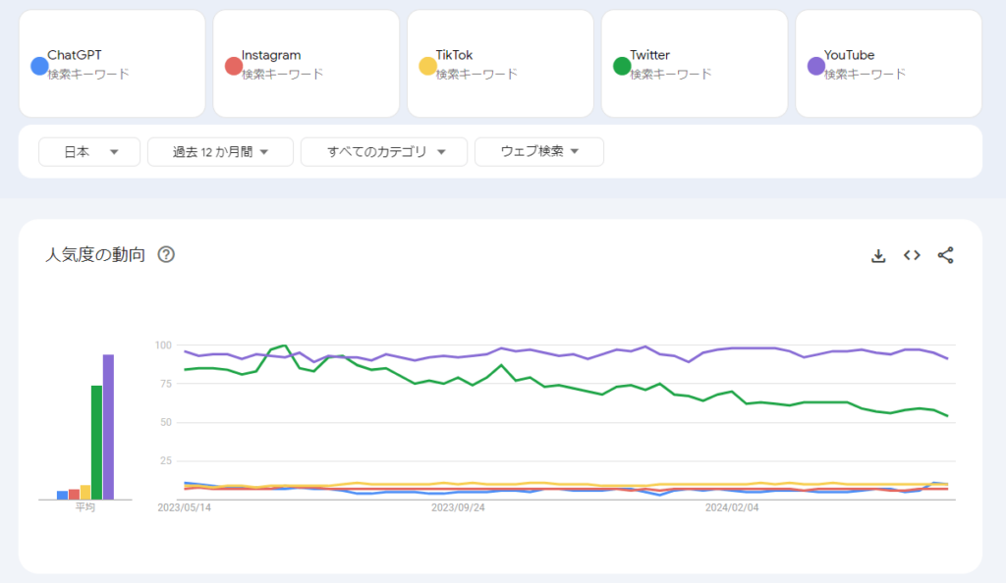
Task: Click the share icon above the chart
Action: point(945,256)
